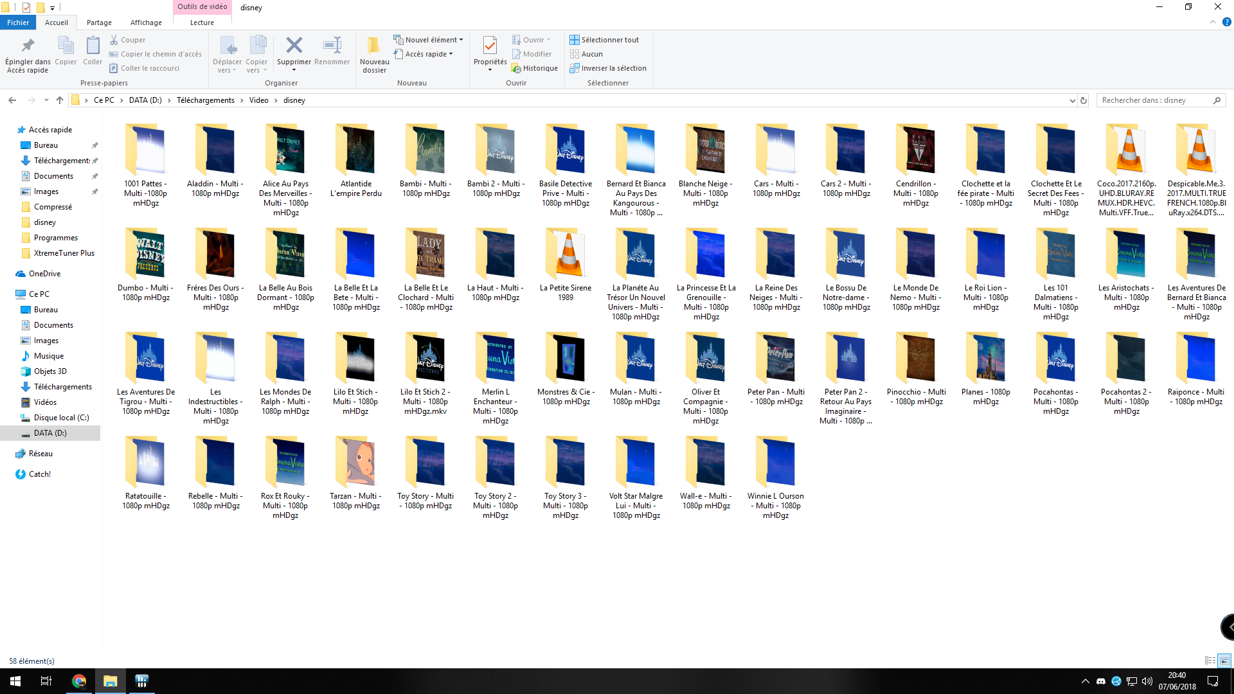
Task: Open the Nouvel élément dropdown
Action: pos(428,40)
